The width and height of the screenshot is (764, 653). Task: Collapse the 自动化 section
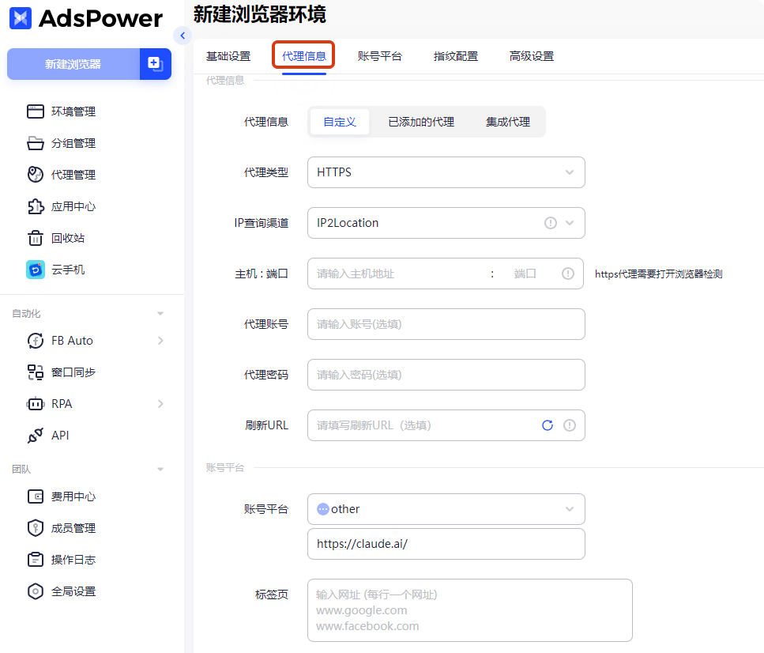click(x=160, y=314)
